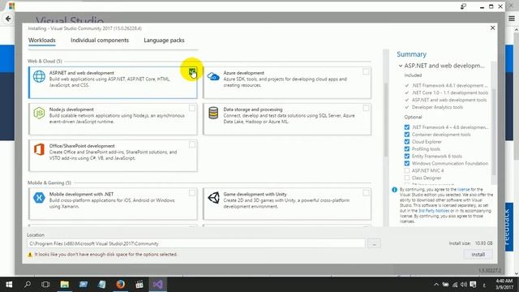Open the Feedback side tab

[508, 227]
